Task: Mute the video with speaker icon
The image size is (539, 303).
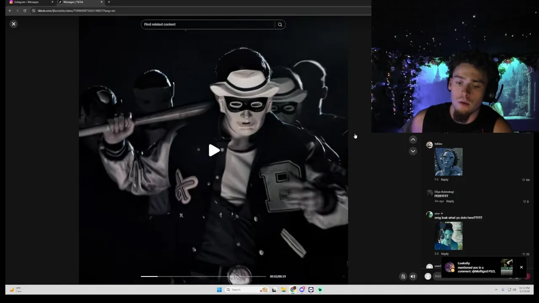Action: tap(413, 276)
